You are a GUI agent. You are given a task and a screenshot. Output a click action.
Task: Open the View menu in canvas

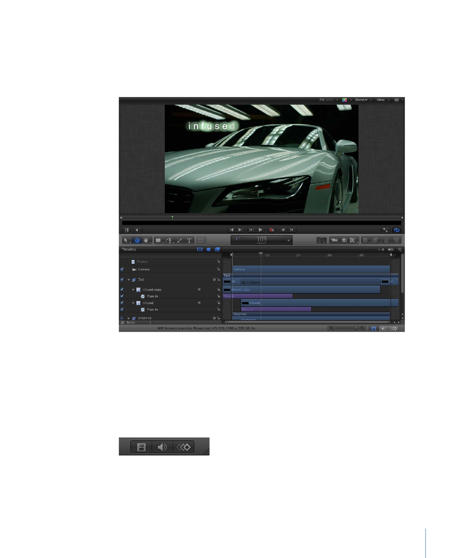(382, 100)
